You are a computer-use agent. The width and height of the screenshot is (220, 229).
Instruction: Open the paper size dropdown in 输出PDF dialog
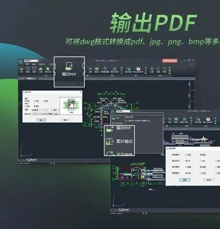pos(40,110)
